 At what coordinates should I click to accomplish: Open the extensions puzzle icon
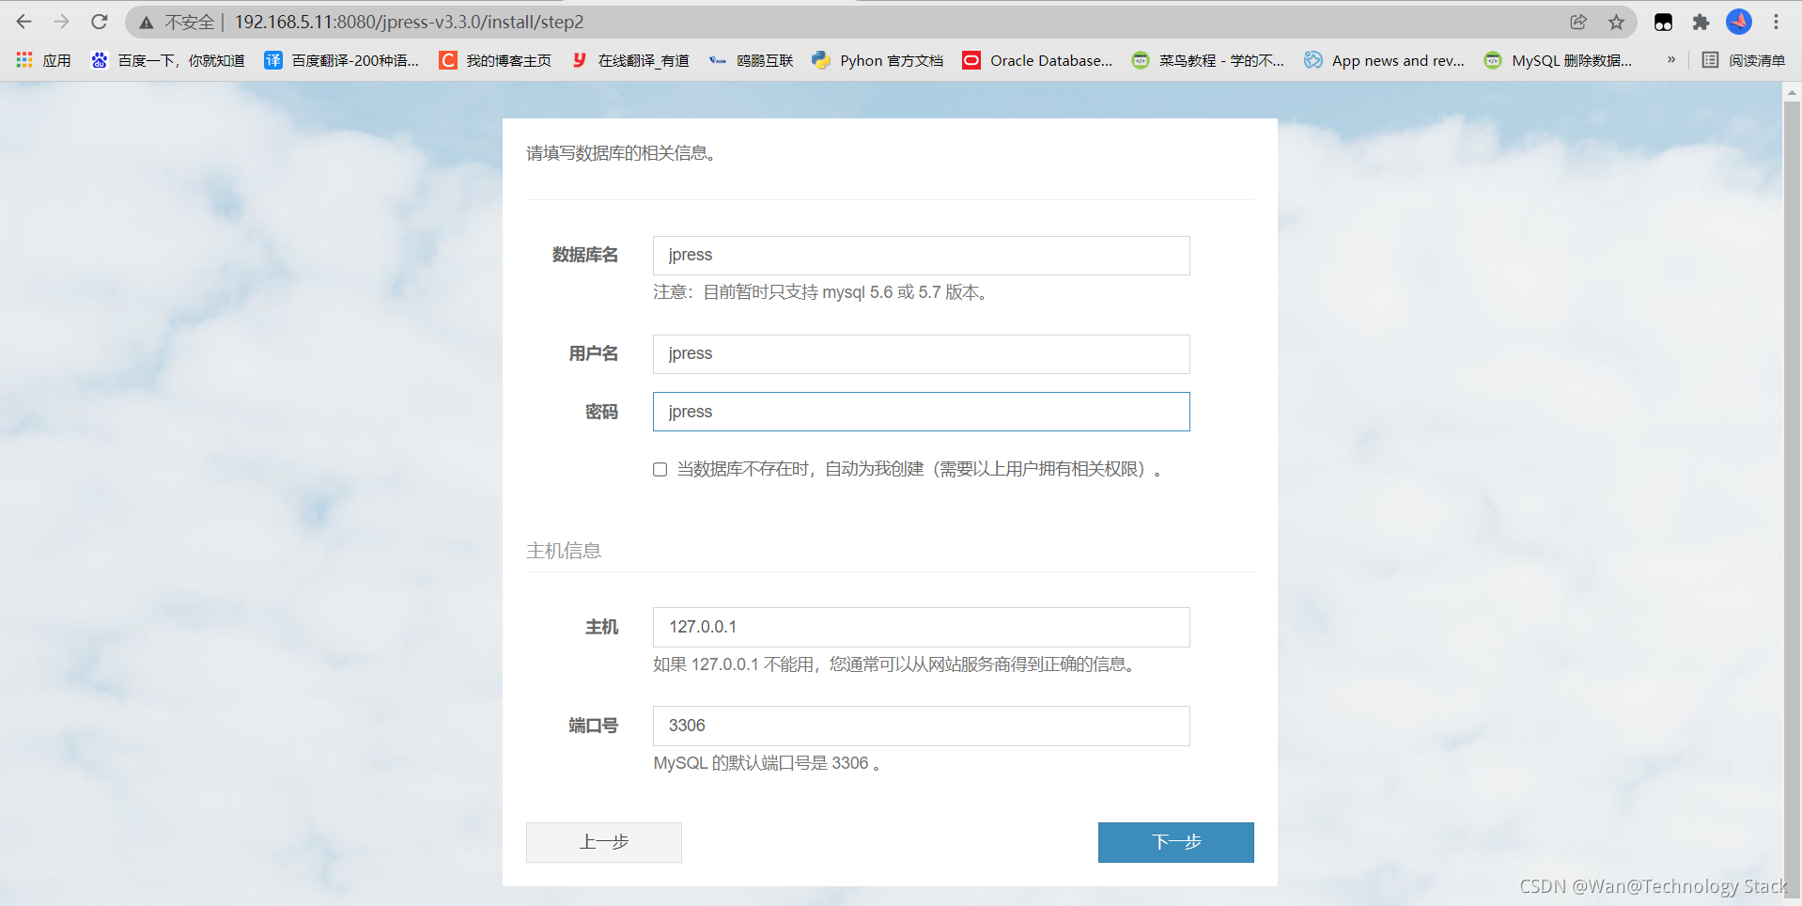(1701, 22)
